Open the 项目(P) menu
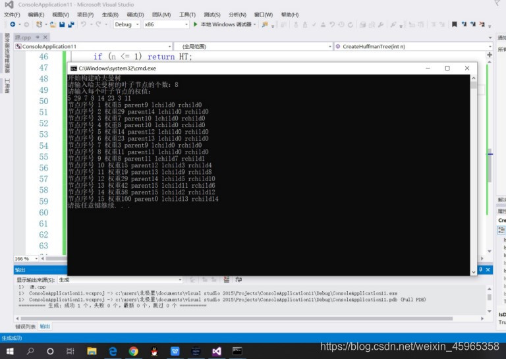The height and width of the screenshot is (359, 506). [x=85, y=14]
